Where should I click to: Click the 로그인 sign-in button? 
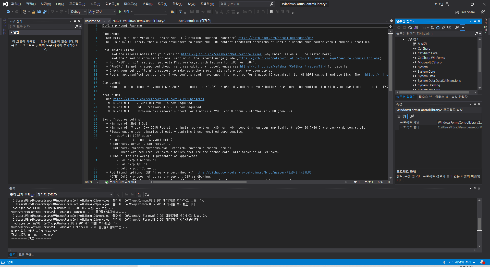pos(442,4)
